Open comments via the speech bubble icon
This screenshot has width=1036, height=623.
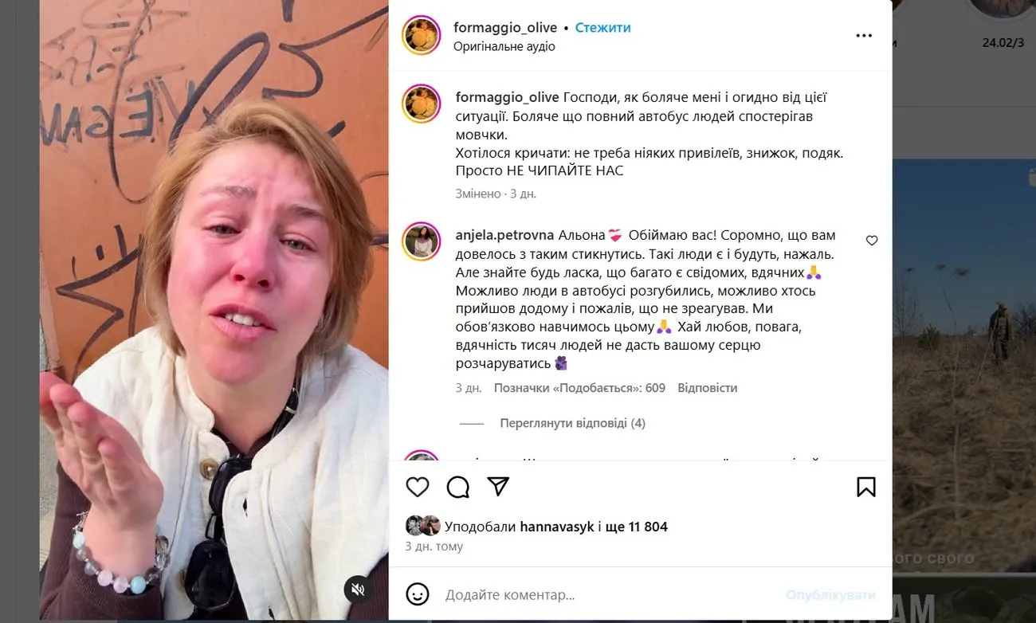(458, 487)
